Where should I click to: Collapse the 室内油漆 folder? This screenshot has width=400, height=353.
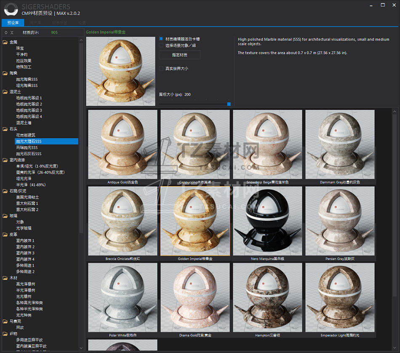(5, 160)
